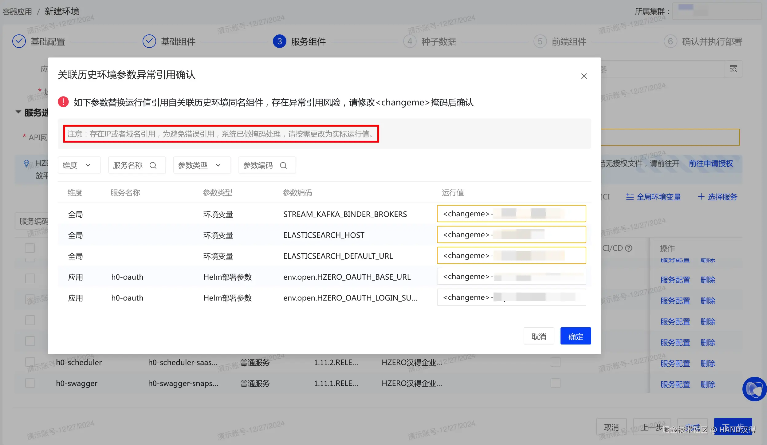Open the 参数类型 filter dropdown
The height and width of the screenshot is (445, 767).
[x=202, y=165]
